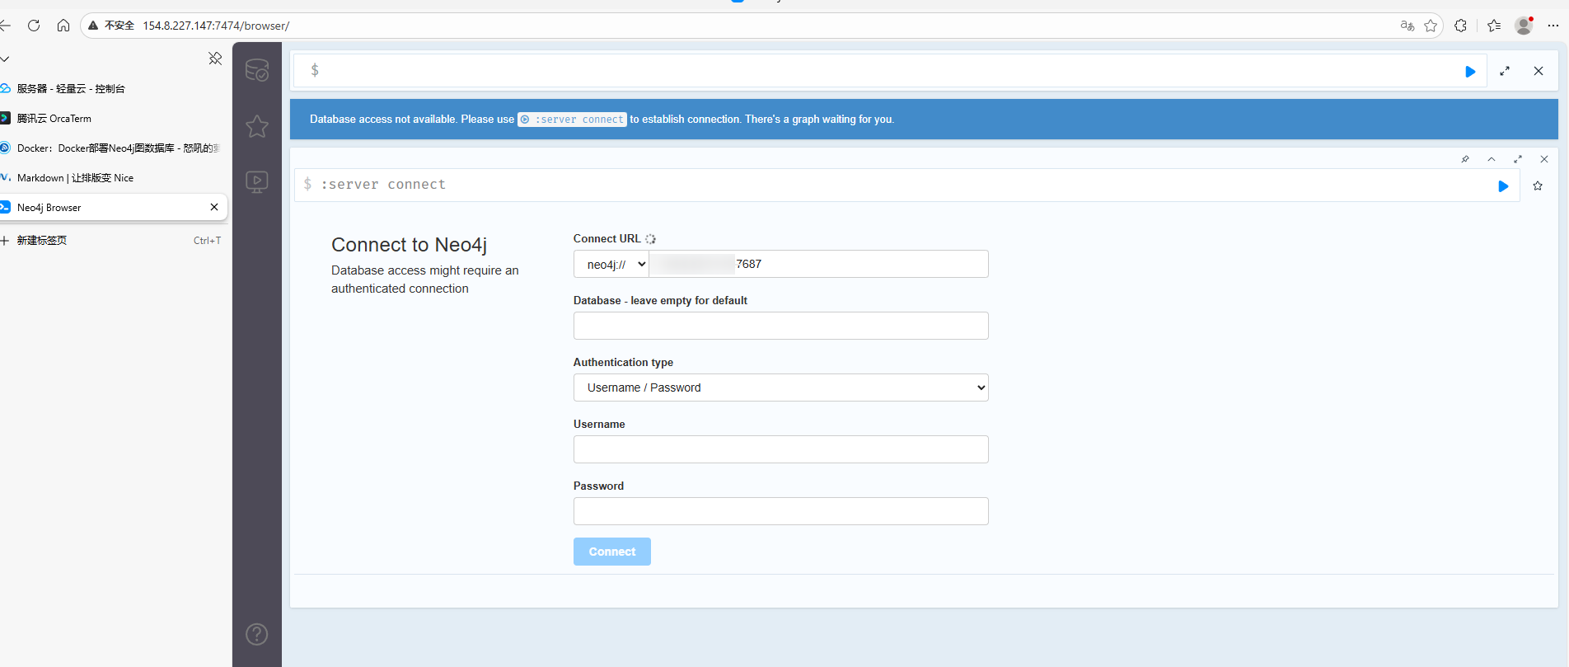
Task: Open the Favorites star in Neo4j sidebar
Action: (x=257, y=126)
